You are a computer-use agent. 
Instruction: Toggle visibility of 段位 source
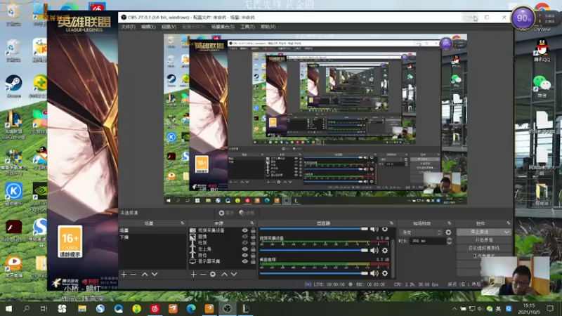tap(244, 255)
